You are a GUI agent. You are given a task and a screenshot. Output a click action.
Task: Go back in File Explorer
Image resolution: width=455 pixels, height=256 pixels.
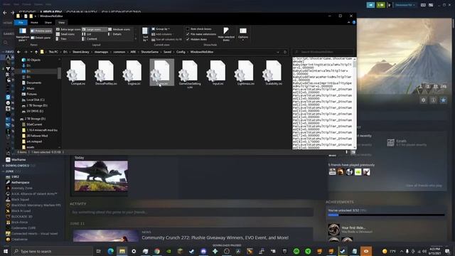pos(19,52)
